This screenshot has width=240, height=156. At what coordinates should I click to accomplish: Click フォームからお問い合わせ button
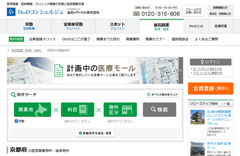pyautogui.click(x=194, y=11)
